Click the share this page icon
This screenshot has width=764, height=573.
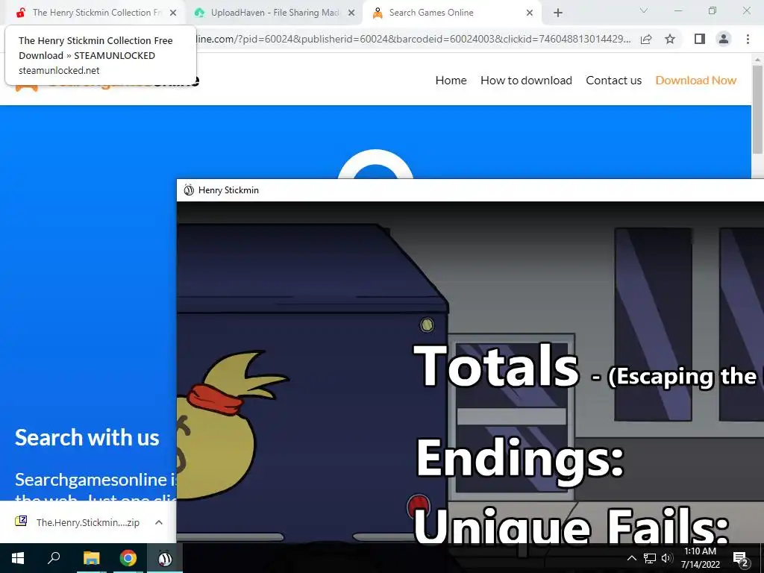tap(646, 40)
